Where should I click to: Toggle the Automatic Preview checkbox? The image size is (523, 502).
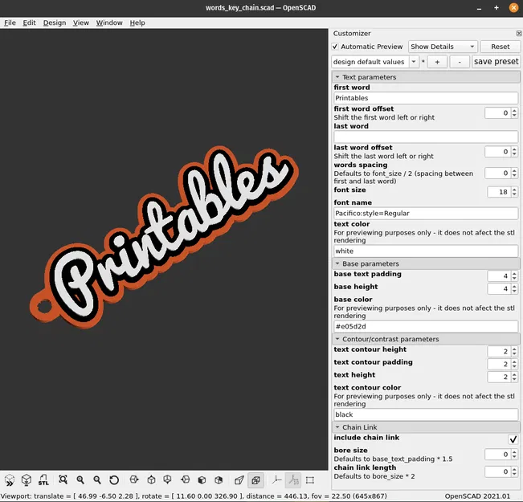click(x=335, y=47)
